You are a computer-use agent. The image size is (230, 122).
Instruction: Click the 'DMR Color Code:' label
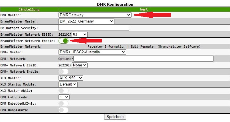point(14,97)
